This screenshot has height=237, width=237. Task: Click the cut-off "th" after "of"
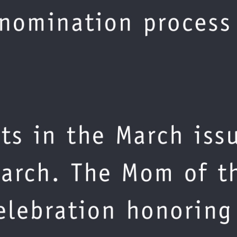228,172
